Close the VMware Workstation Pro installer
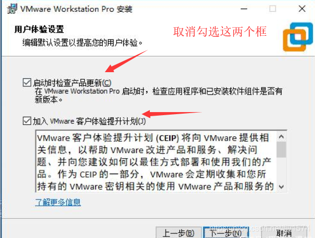This screenshot has width=315, height=238. pyautogui.click(x=302, y=9)
